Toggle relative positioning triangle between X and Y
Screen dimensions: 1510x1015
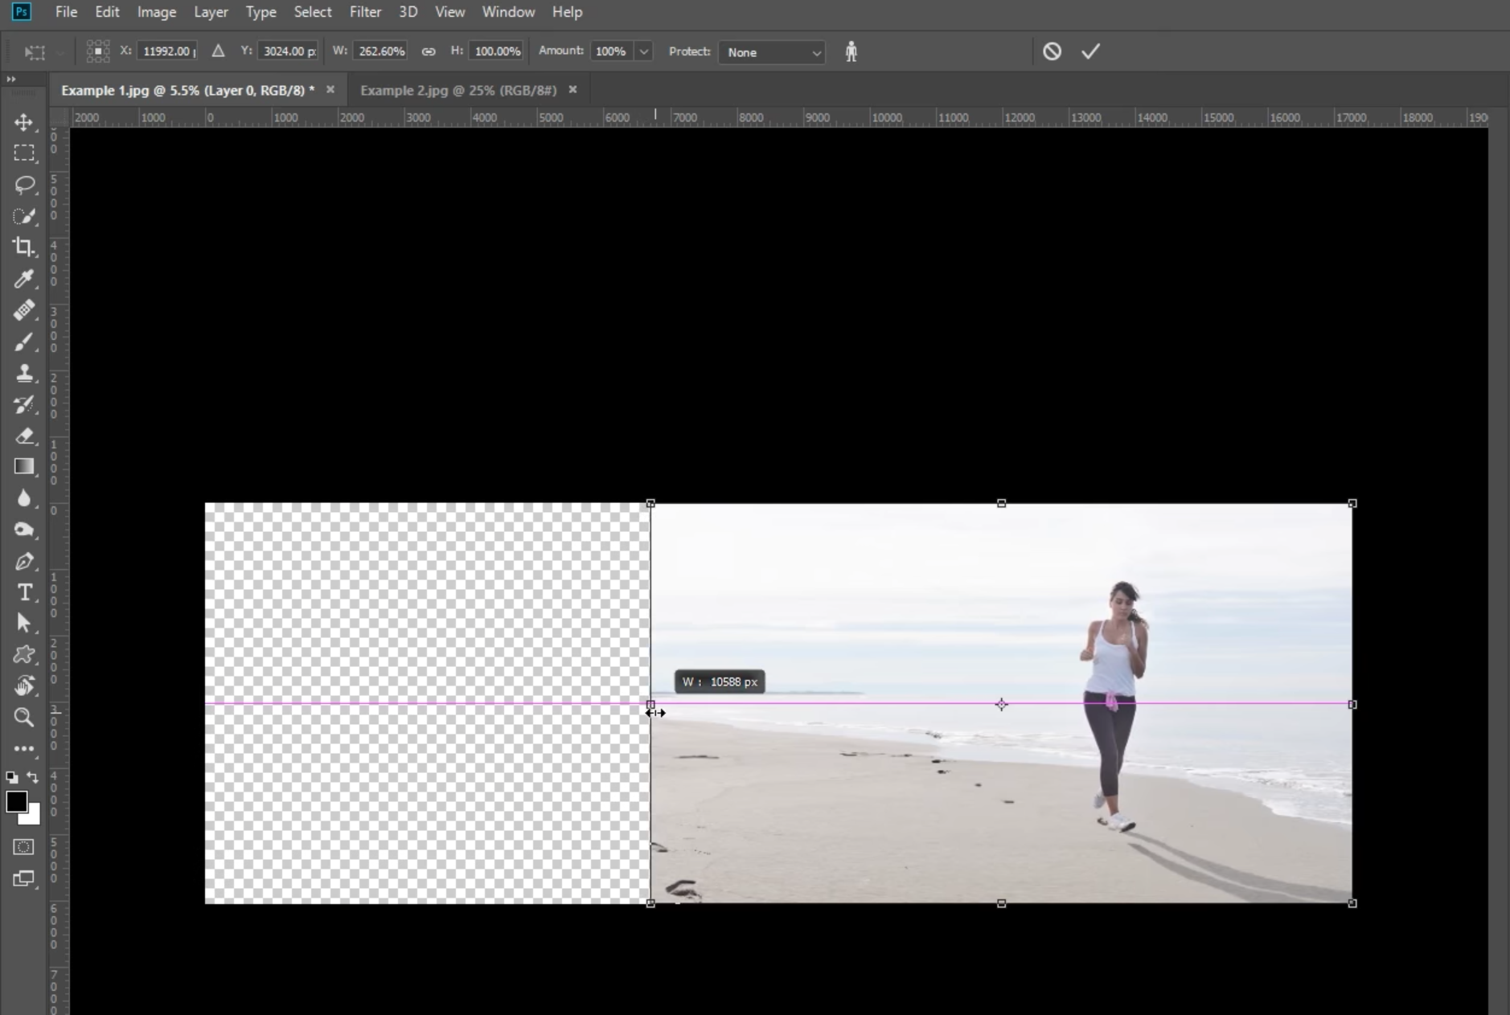pos(218,51)
